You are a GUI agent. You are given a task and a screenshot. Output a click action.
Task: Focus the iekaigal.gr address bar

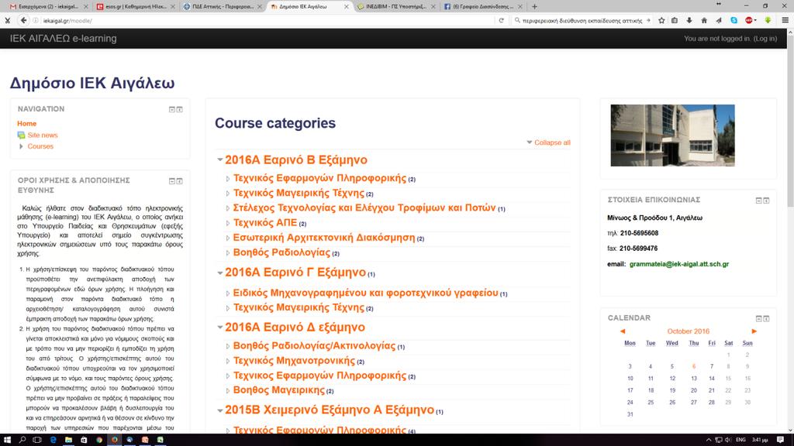(x=264, y=20)
